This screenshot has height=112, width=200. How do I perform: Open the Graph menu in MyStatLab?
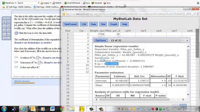click(113, 24)
